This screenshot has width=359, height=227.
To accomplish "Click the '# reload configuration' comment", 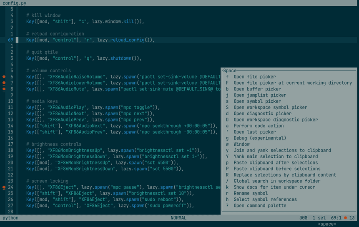I will point(55,34).
